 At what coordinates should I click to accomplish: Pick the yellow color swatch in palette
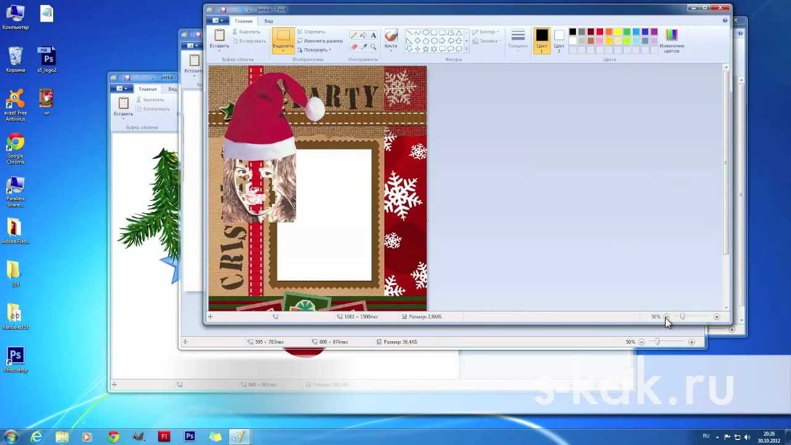pos(618,32)
